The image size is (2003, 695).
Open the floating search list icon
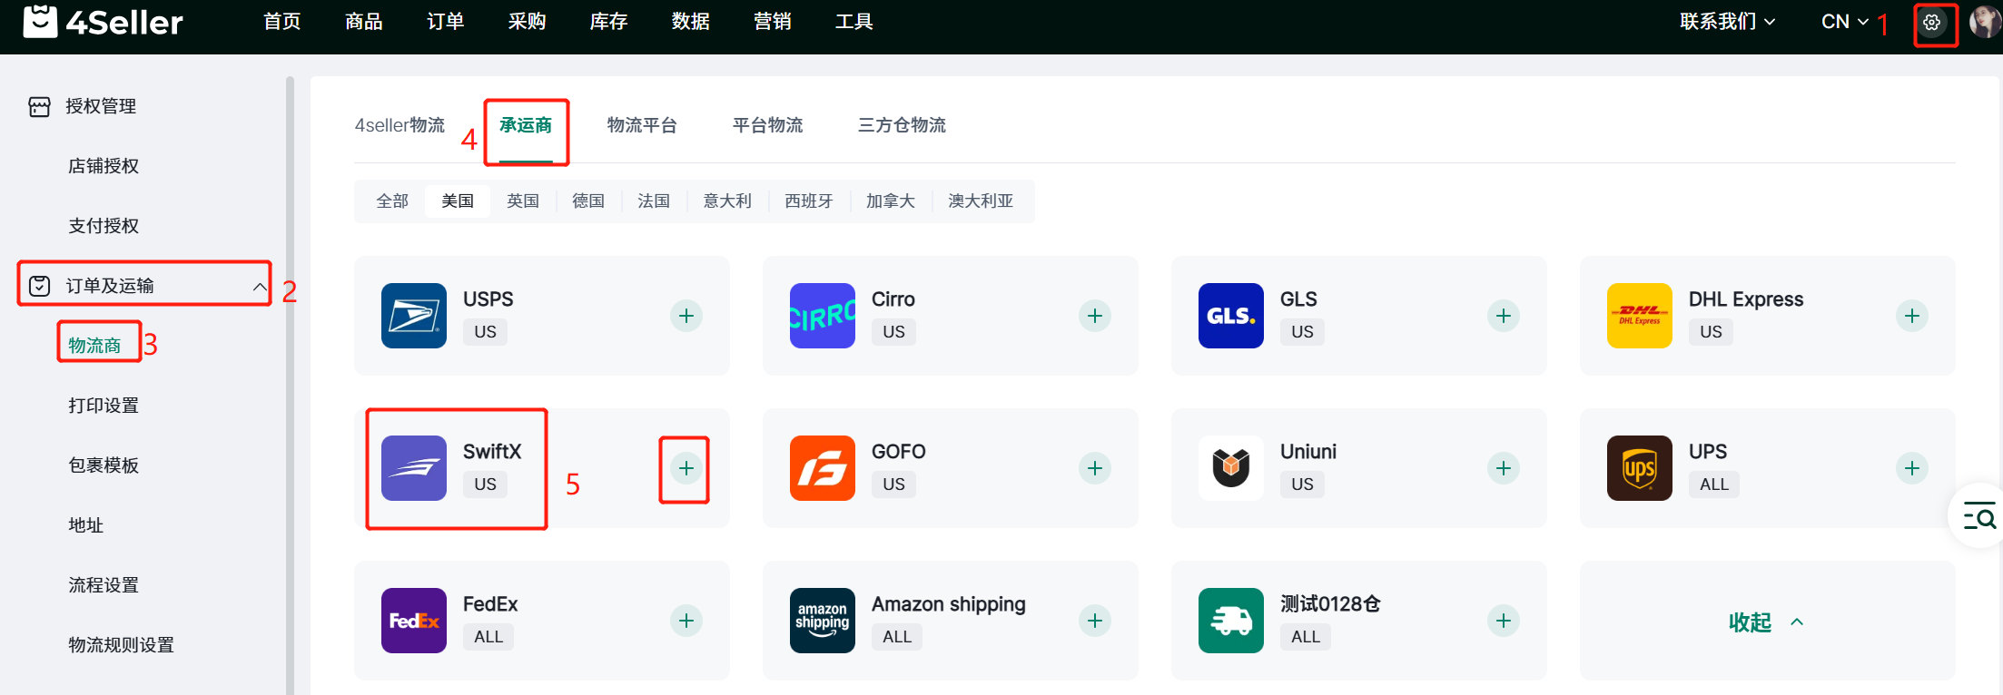[x=1978, y=515]
